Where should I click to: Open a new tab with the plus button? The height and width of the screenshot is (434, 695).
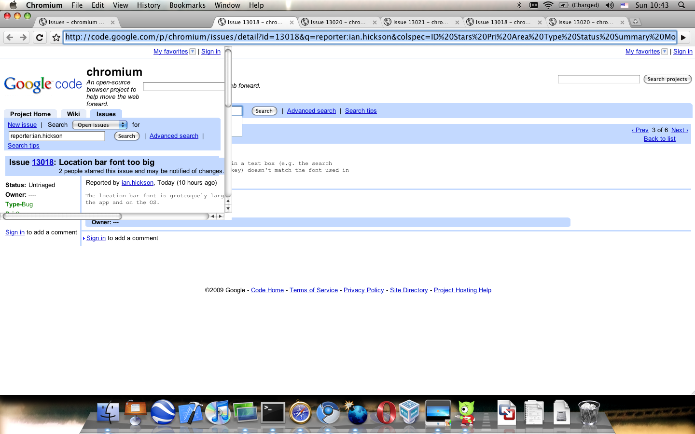(x=635, y=22)
